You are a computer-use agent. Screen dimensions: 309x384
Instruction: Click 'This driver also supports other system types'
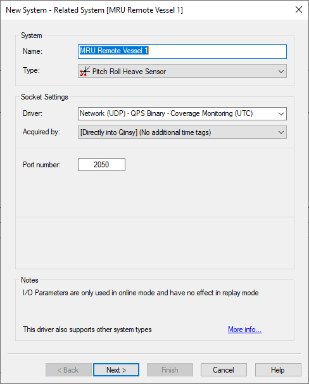pos(87,330)
